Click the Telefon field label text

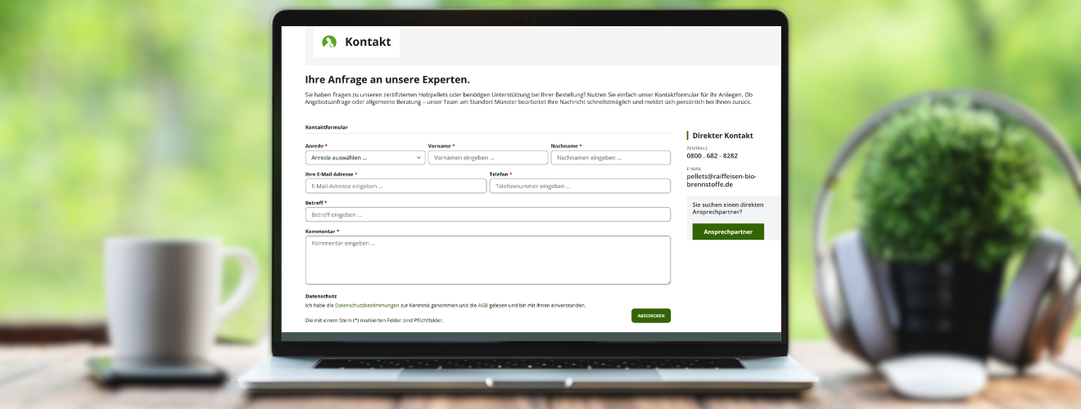(x=499, y=174)
